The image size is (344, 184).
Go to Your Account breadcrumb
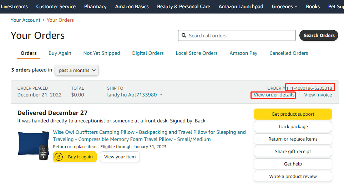click(x=26, y=20)
